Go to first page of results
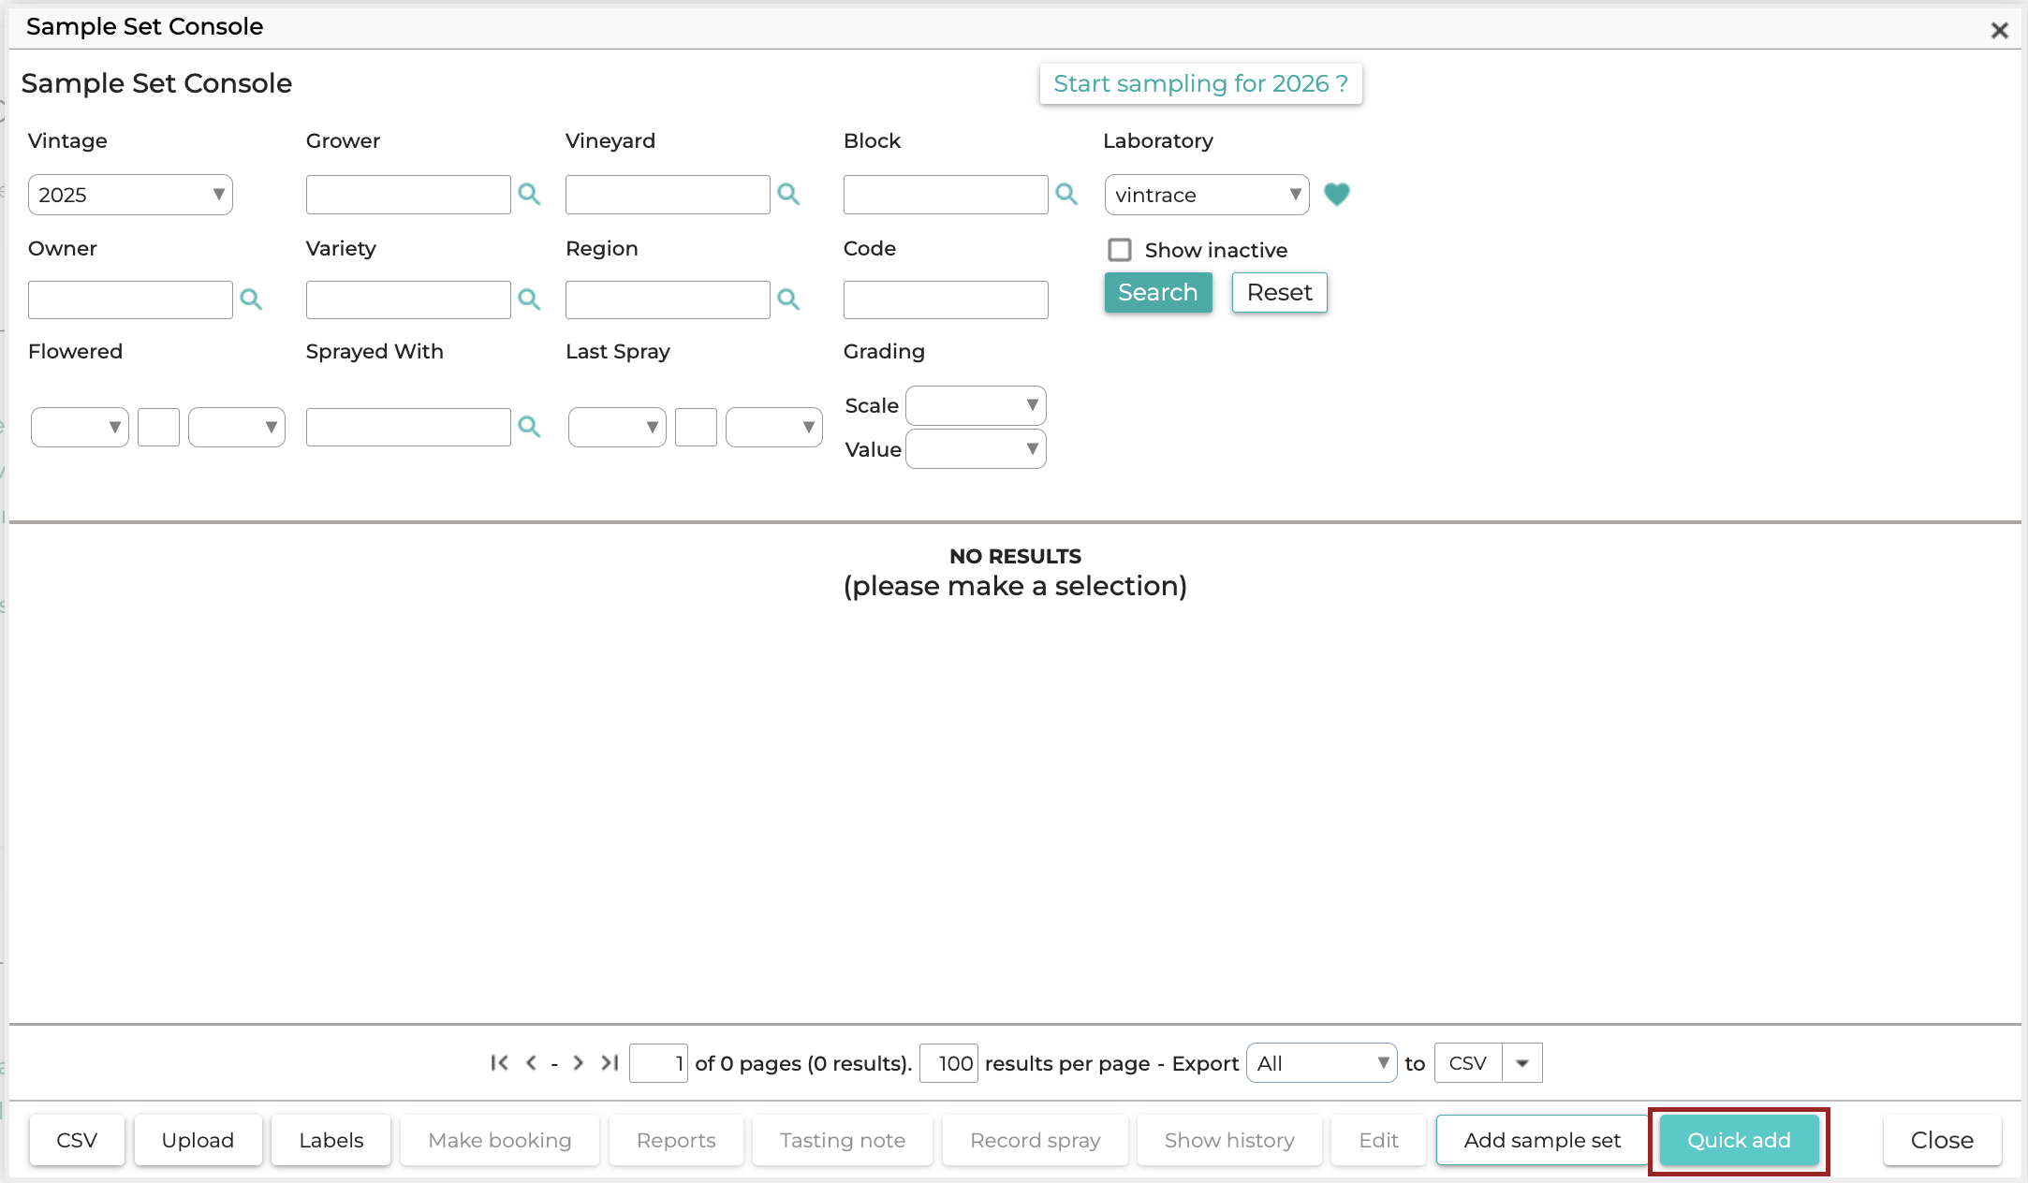 tap(499, 1062)
